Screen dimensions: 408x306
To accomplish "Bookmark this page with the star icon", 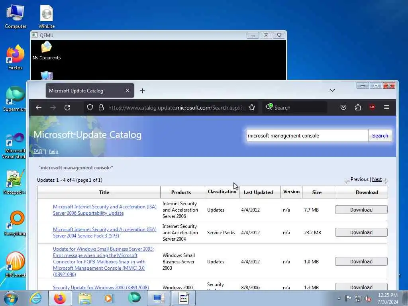I will [252, 108].
